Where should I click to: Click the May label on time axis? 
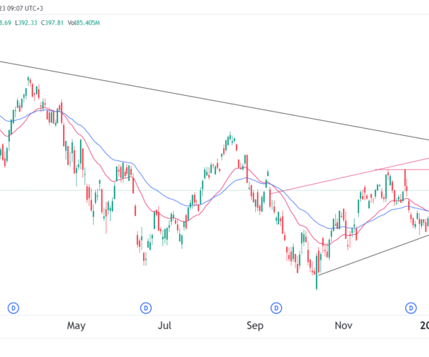coord(77,326)
